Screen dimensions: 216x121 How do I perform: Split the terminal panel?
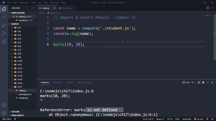point(199,82)
